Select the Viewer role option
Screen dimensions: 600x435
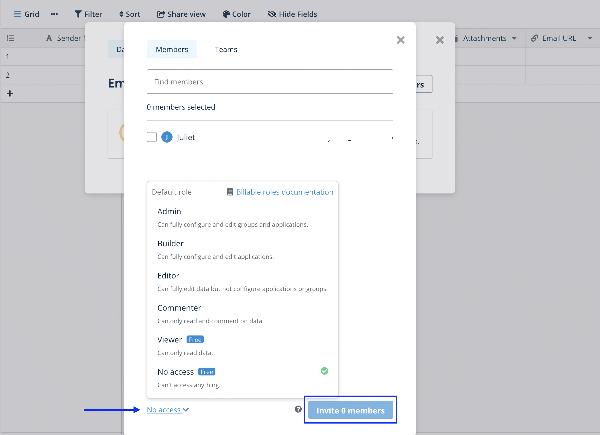tap(170, 340)
